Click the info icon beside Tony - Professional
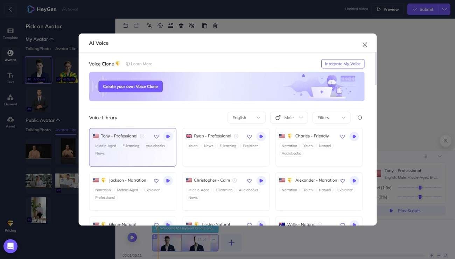 tap(142, 136)
